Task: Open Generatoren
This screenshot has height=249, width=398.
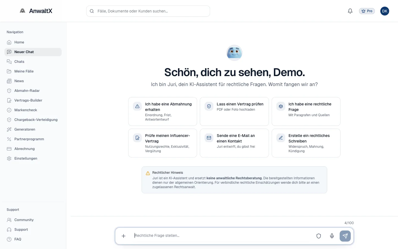Action: coord(33,129)
